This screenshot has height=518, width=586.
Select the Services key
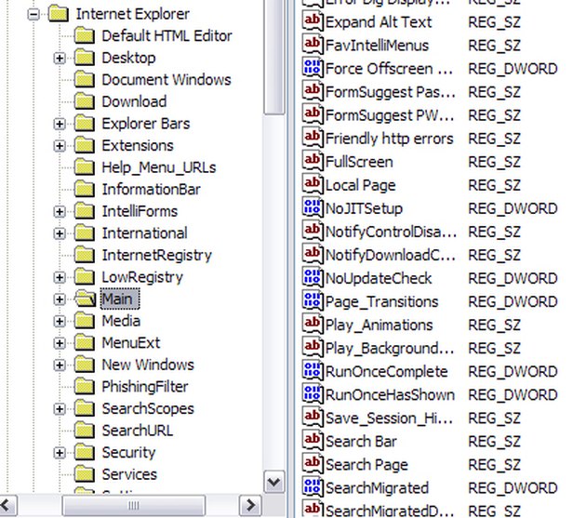pyautogui.click(x=129, y=474)
